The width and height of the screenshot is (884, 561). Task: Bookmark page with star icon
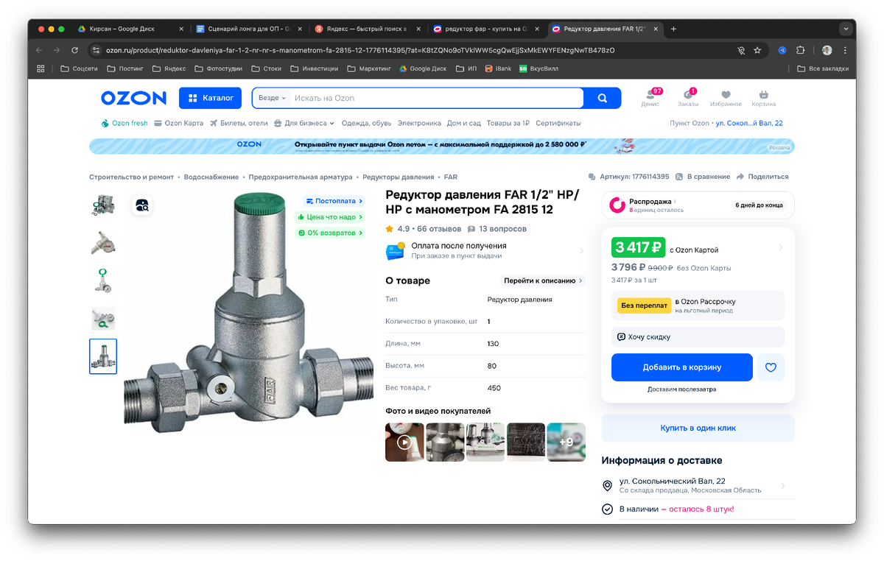coord(757,50)
